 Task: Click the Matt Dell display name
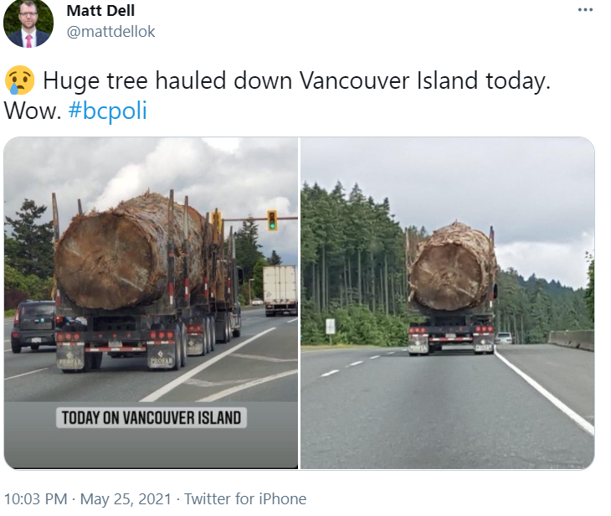click(x=100, y=11)
